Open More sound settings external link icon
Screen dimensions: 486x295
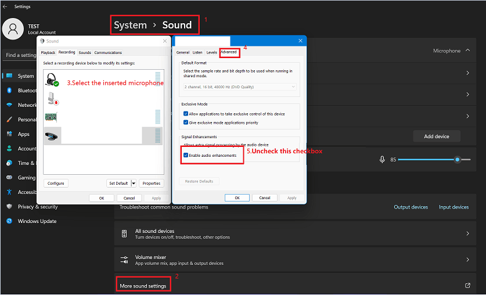click(x=468, y=285)
